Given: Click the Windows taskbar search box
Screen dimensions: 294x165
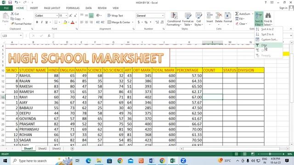Looking at the screenshot, I should pyautogui.click(x=41, y=161).
